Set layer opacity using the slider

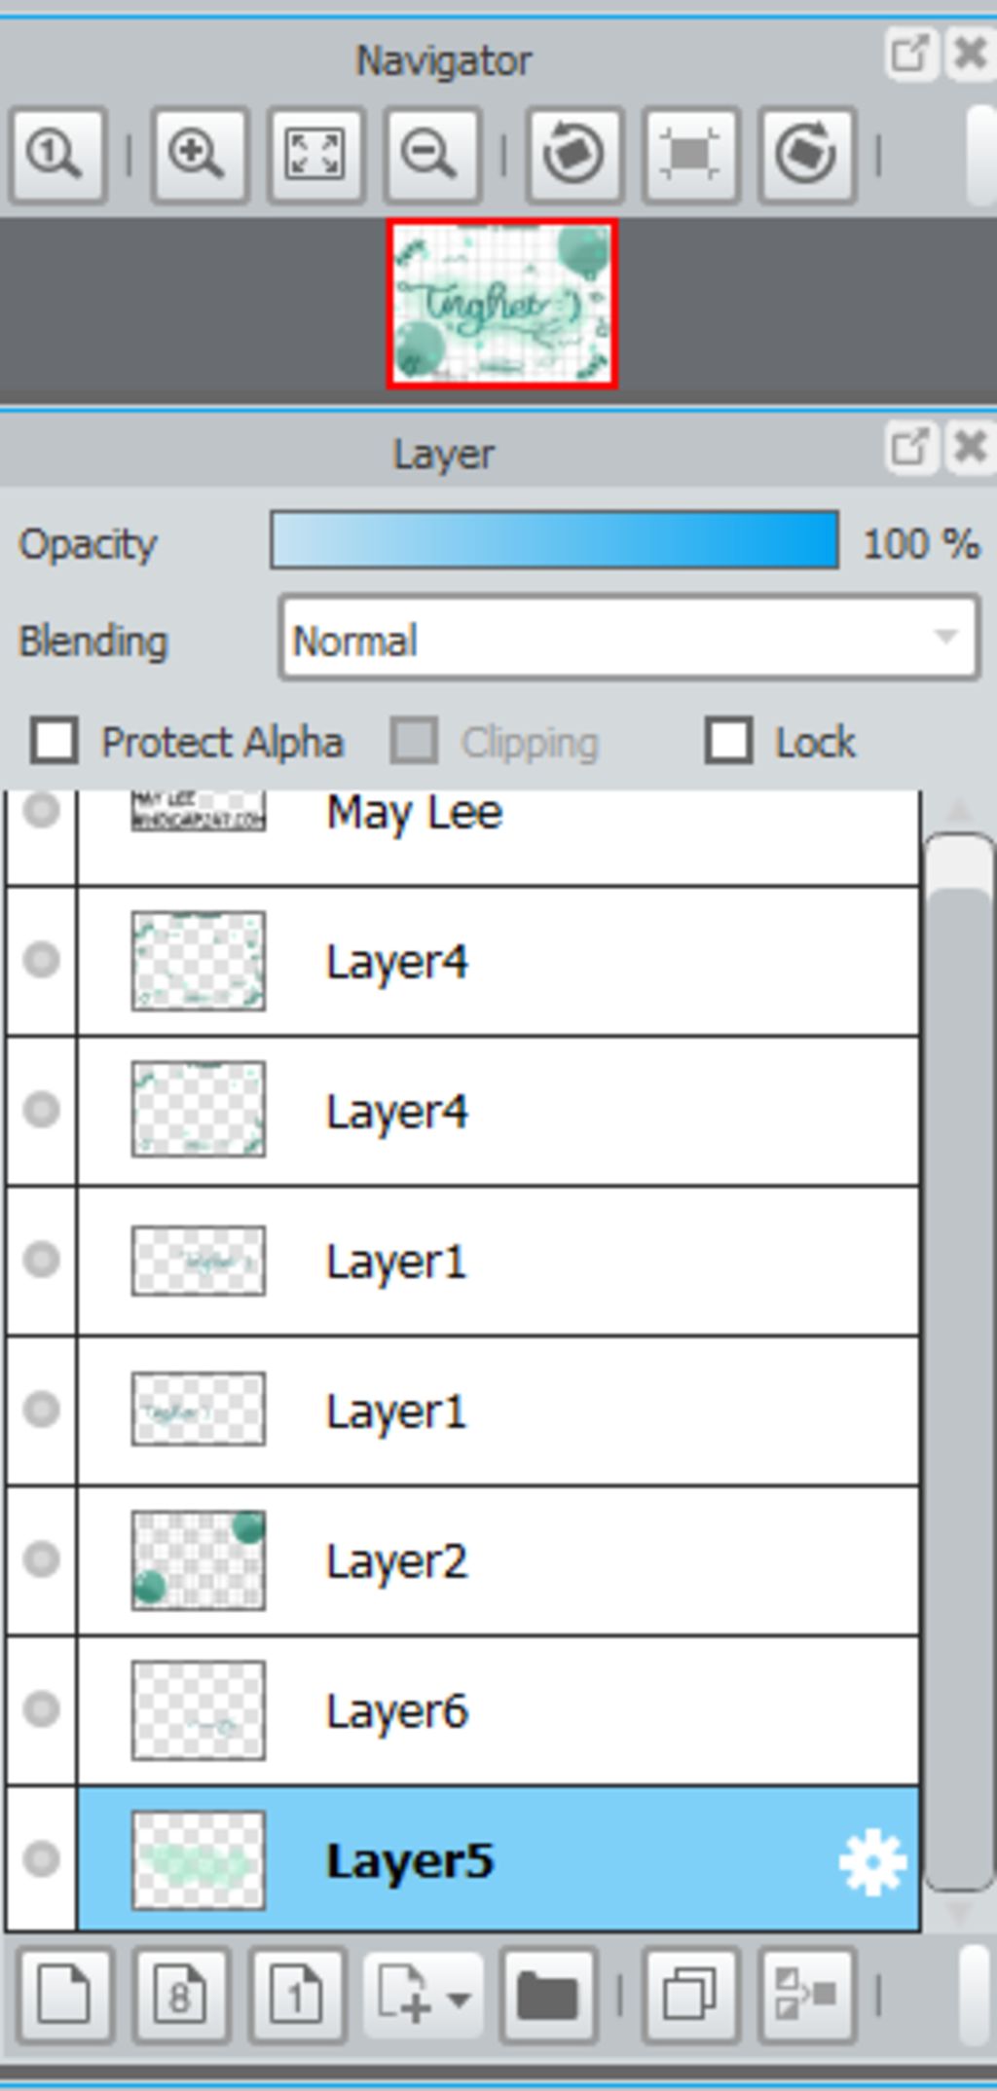click(555, 540)
